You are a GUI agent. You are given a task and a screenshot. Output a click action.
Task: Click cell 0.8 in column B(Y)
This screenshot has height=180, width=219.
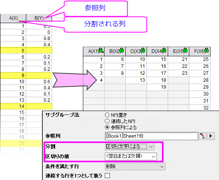click(x=39, y=39)
